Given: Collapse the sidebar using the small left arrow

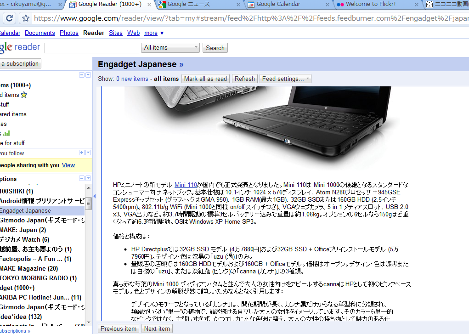Looking at the screenshot, I should tap(94, 196).
